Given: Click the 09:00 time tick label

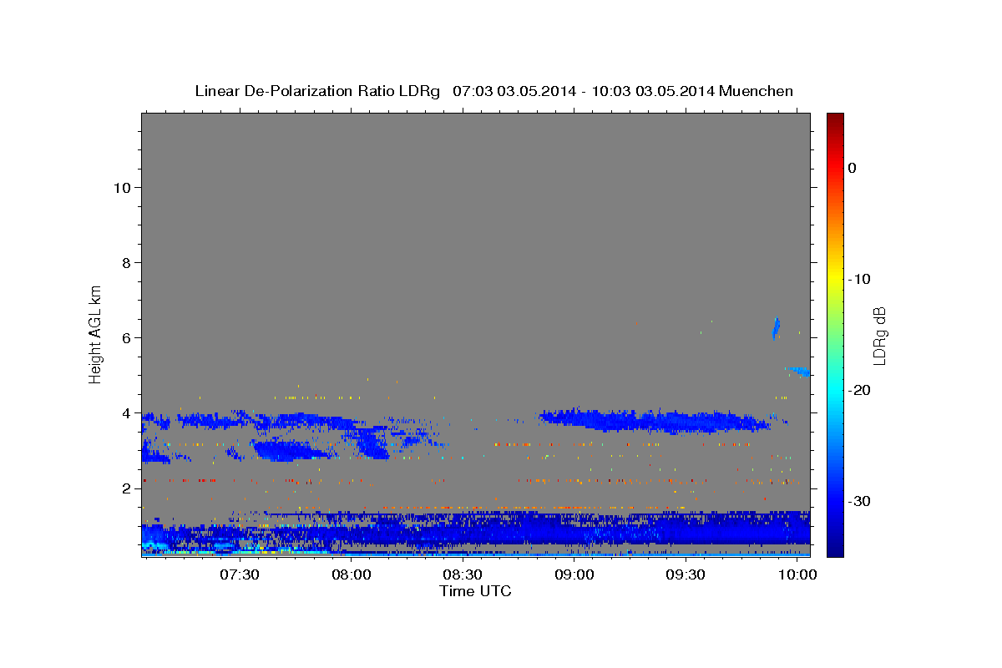Looking at the screenshot, I should coord(575,575).
